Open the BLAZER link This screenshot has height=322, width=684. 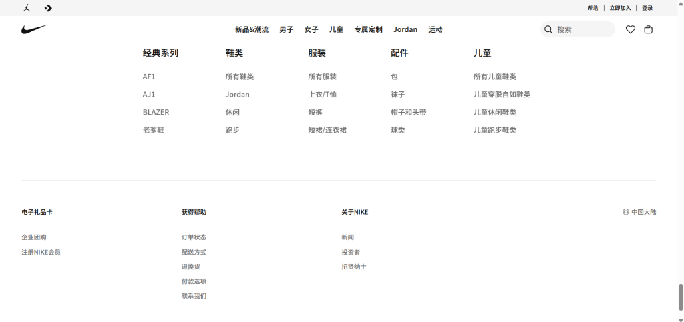[x=156, y=112]
